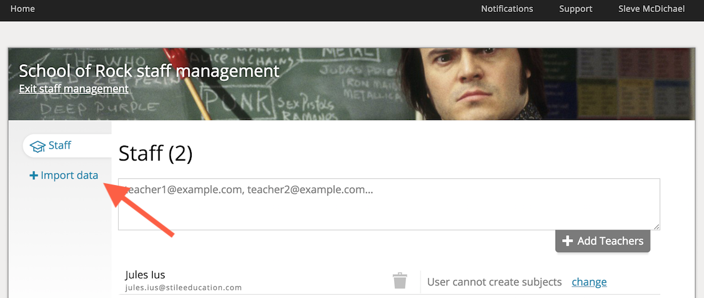Delete Jules Ius using the trash icon
This screenshot has height=298, width=704.
(400, 280)
